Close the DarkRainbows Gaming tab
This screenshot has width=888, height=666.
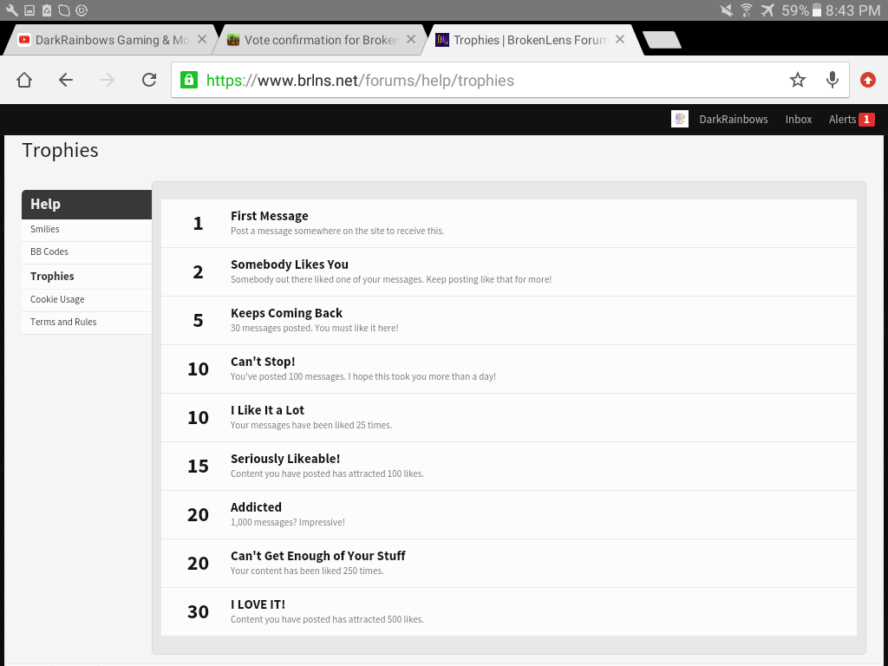coord(201,40)
